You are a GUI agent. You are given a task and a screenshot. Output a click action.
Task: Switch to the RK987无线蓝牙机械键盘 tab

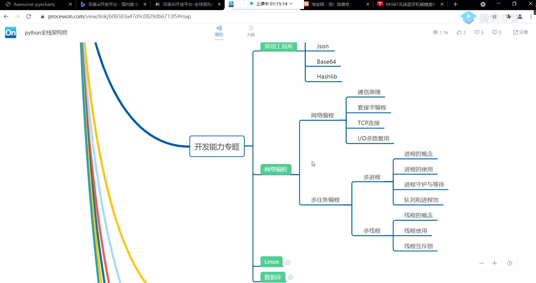point(410,4)
